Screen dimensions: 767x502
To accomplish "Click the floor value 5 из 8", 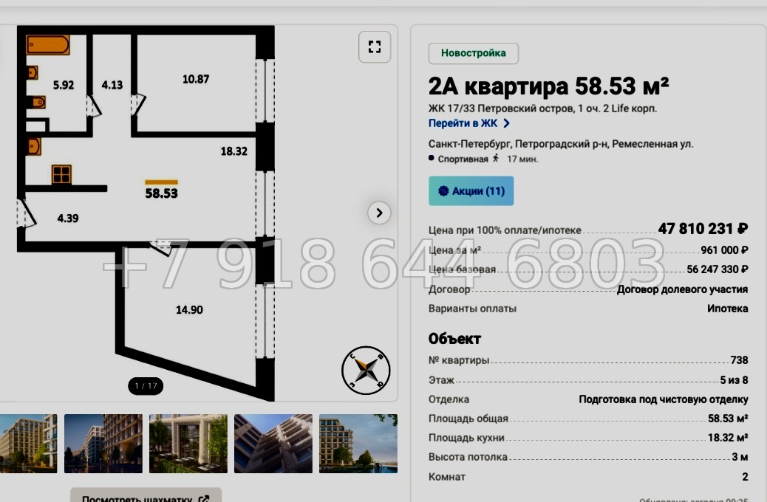I will click(x=734, y=379).
